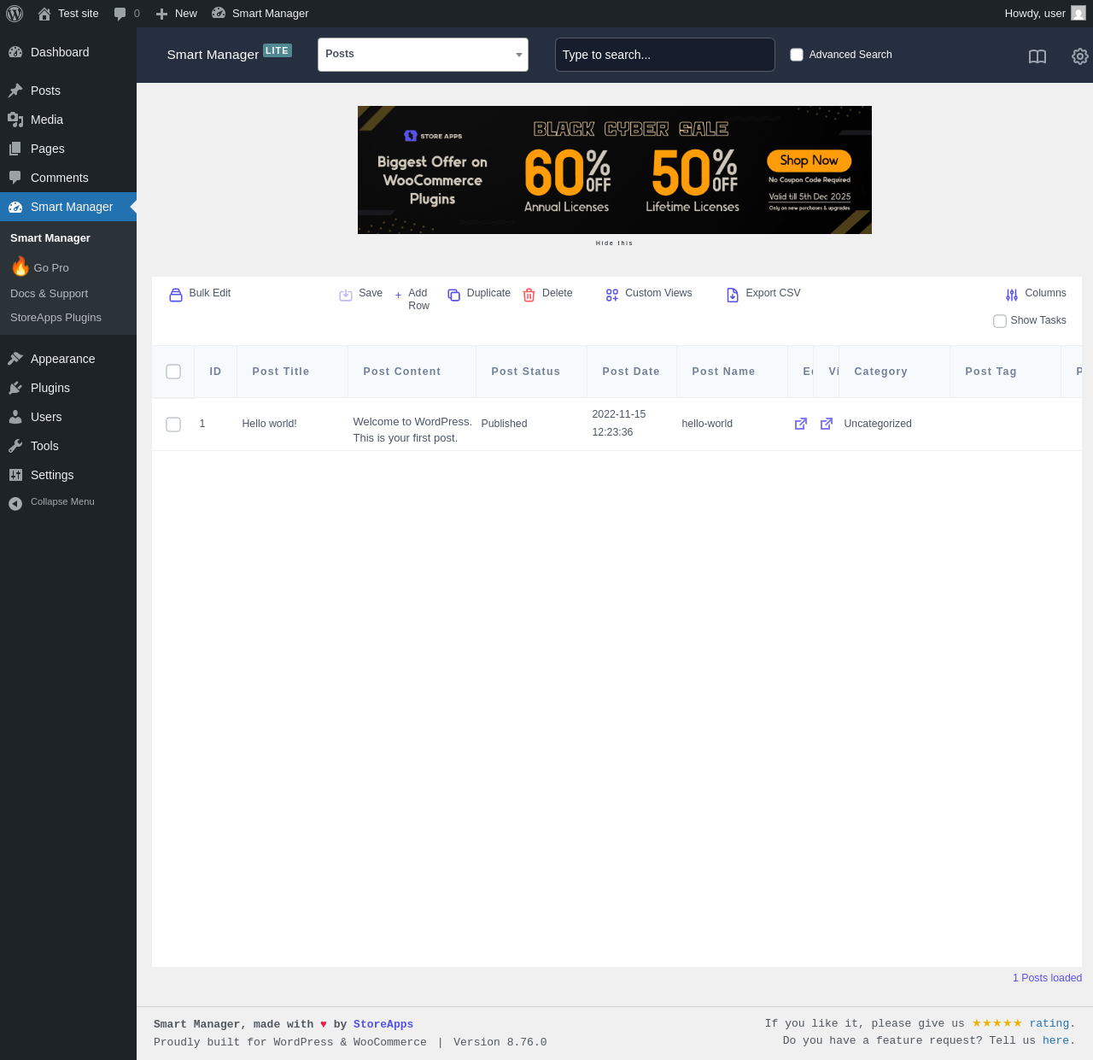The image size is (1093, 1060).
Task: Select the Appearance menu item
Action: (x=68, y=359)
